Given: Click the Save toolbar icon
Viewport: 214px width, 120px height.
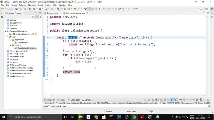Looking at the screenshot, I should [x=8, y=9].
